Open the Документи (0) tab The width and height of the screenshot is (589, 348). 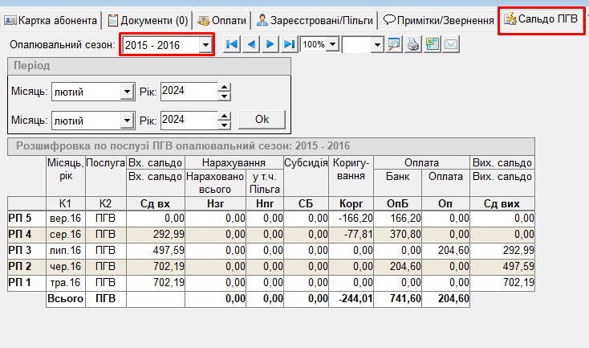tap(148, 19)
